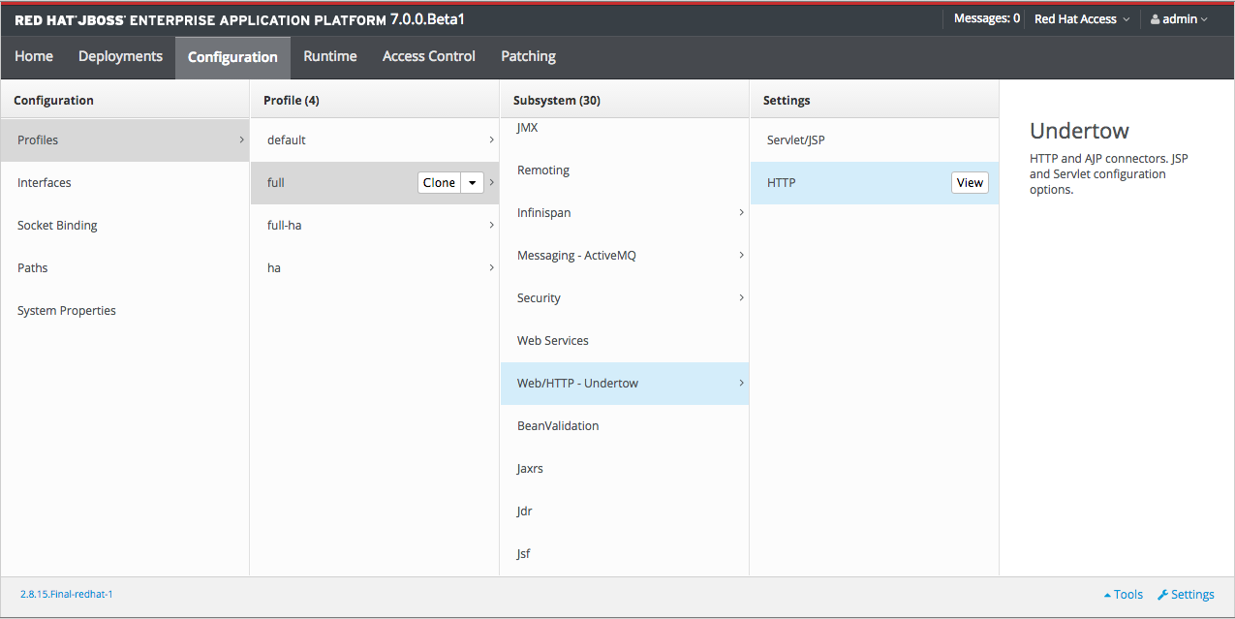Viewport: 1235px width, 619px height.
Task: Expand the Infinispan chevron
Action: [x=741, y=212]
